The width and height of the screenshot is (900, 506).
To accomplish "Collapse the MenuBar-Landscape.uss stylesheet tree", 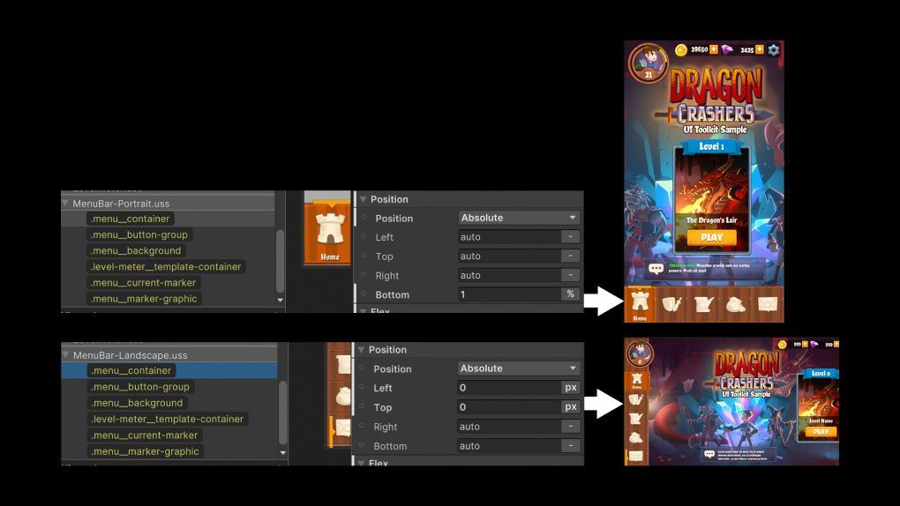I will tap(65, 355).
